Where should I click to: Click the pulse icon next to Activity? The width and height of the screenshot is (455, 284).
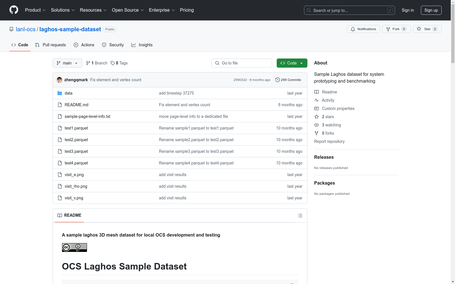pyautogui.click(x=317, y=100)
